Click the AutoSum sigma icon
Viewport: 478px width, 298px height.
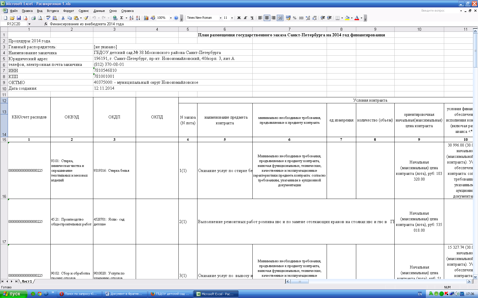(x=122, y=18)
